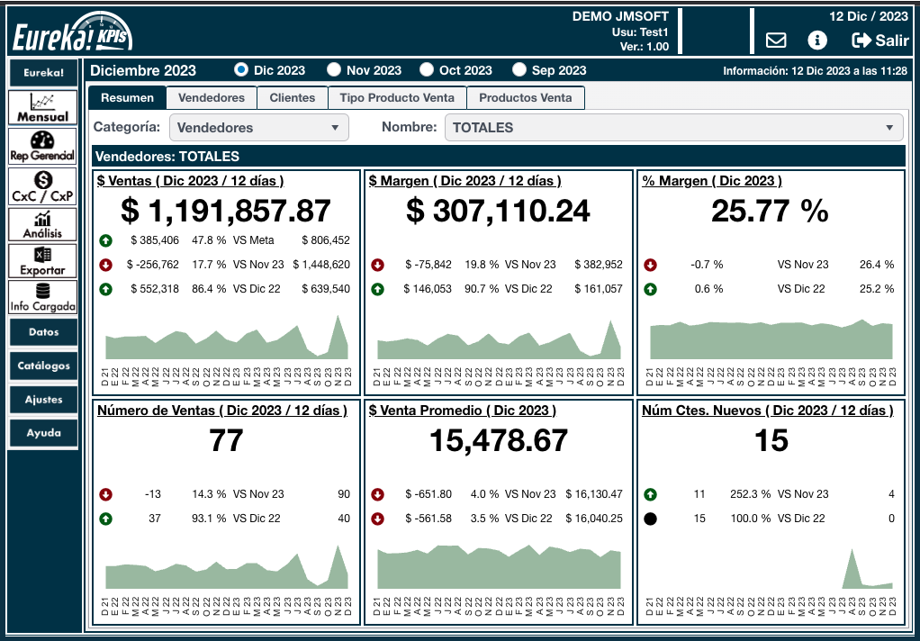The width and height of the screenshot is (920, 641).
Task: Open the mail envelope icon
Action: [775, 41]
